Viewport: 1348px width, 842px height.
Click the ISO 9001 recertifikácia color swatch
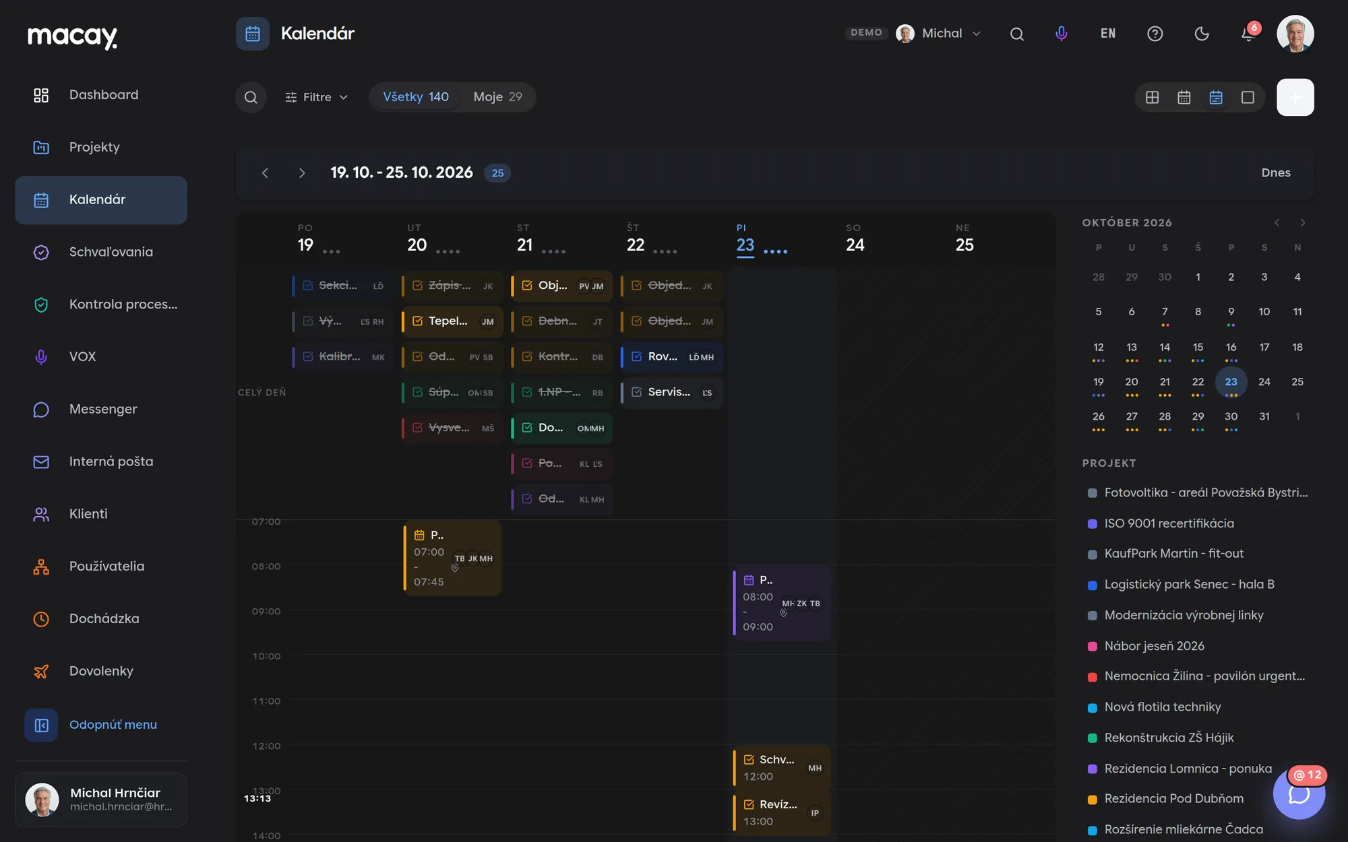pos(1093,524)
